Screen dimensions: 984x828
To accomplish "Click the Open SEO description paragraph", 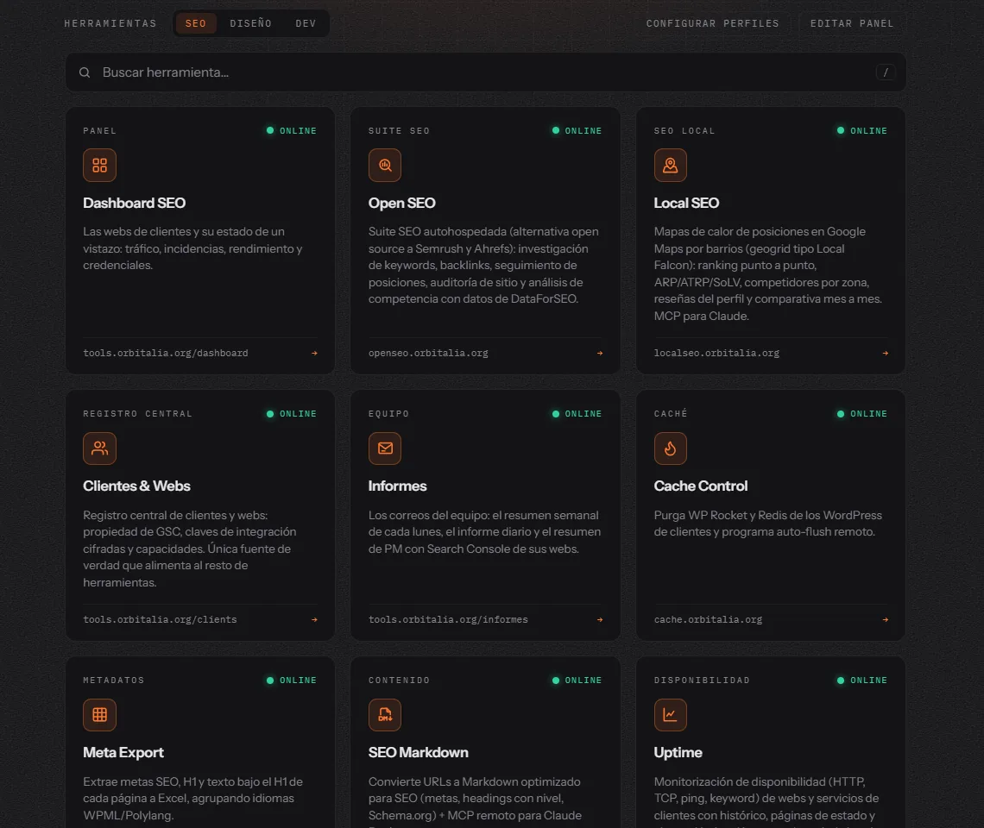I will pos(484,266).
